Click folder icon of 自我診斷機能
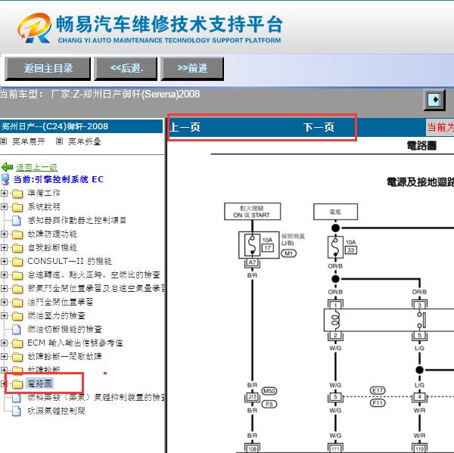 (17, 248)
